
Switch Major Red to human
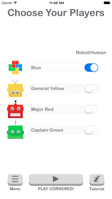pos(91,109)
